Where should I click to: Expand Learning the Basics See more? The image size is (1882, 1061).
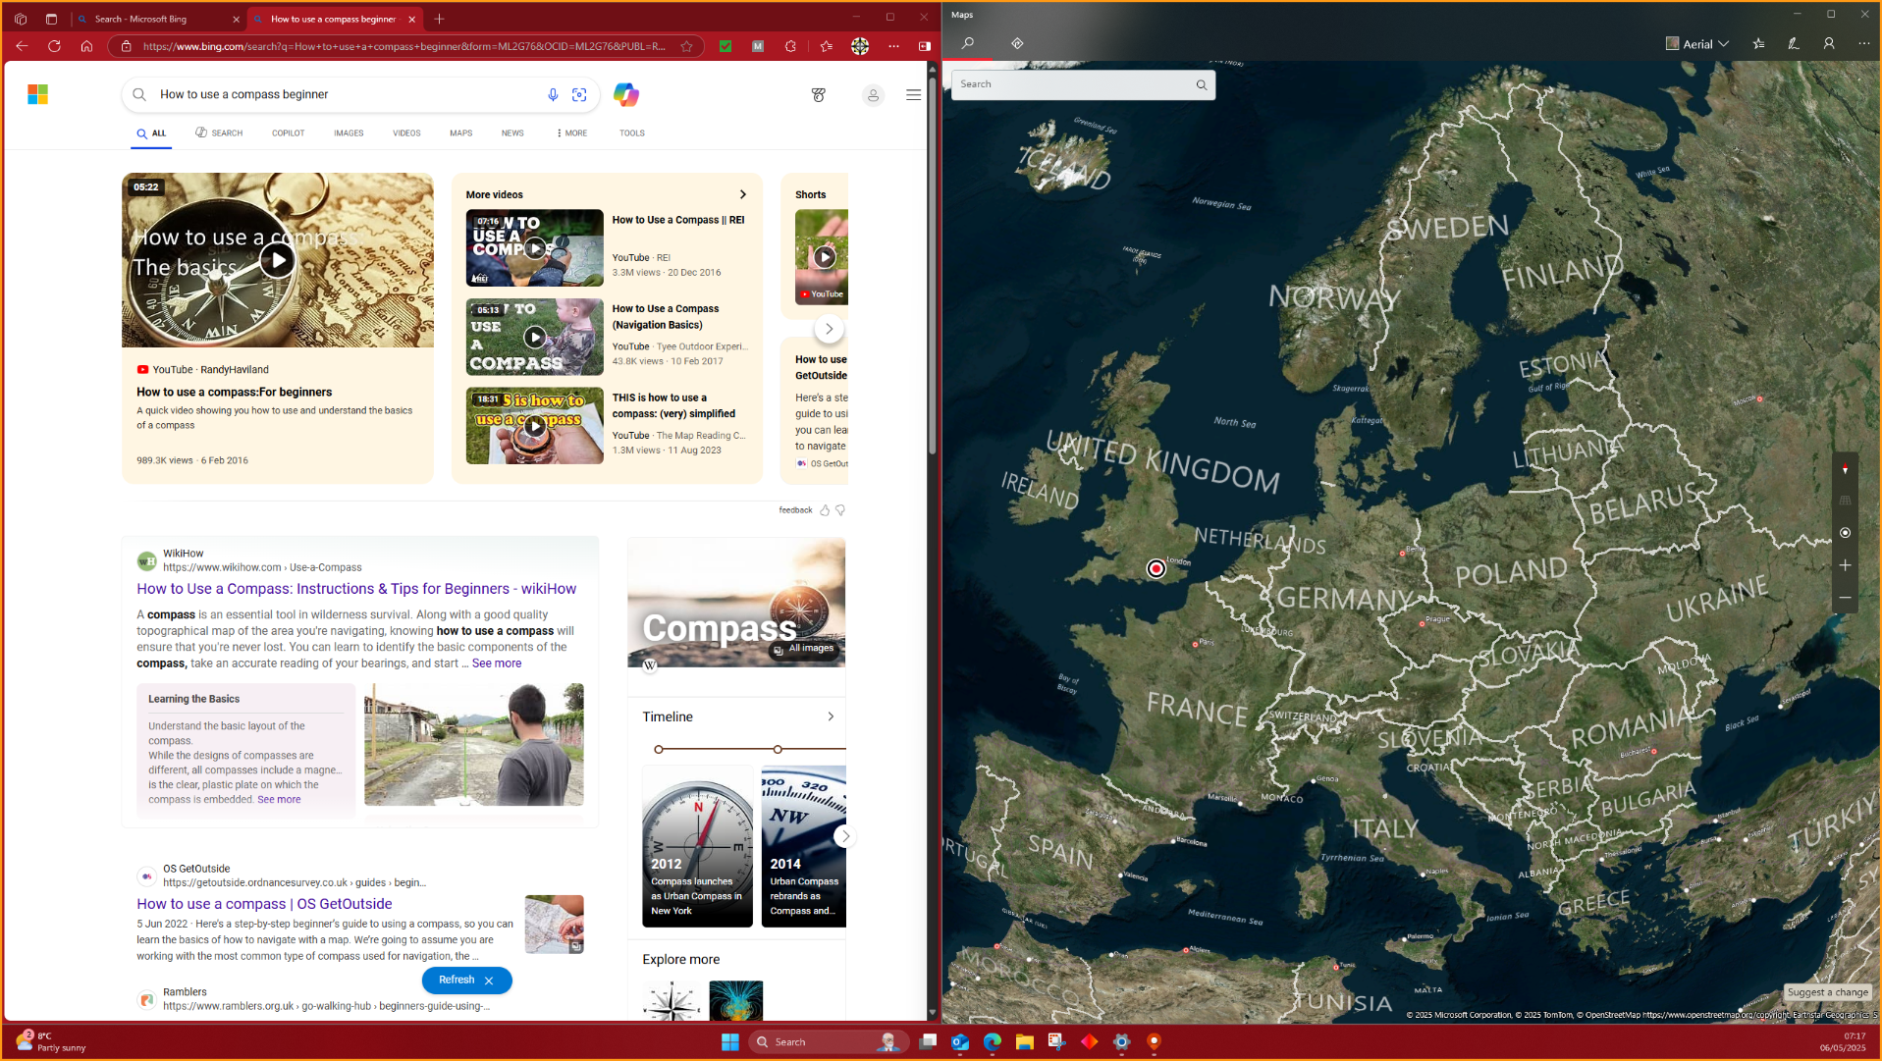click(279, 800)
